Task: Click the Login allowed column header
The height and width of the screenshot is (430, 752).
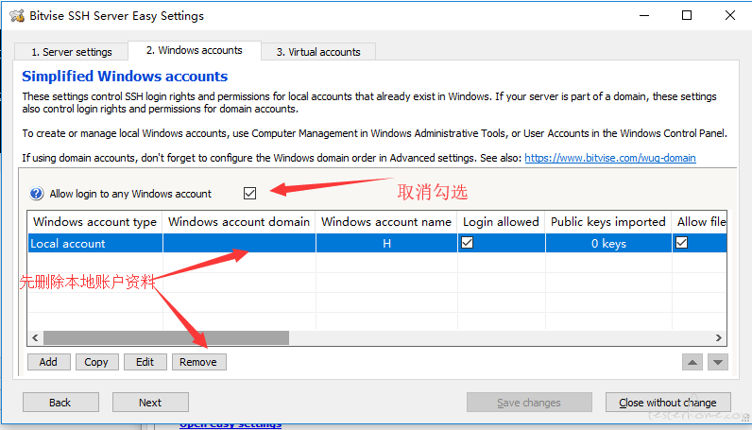Action: [501, 222]
